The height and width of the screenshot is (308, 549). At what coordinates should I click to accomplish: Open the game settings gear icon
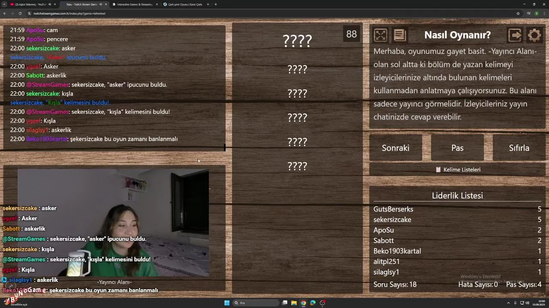click(534, 35)
